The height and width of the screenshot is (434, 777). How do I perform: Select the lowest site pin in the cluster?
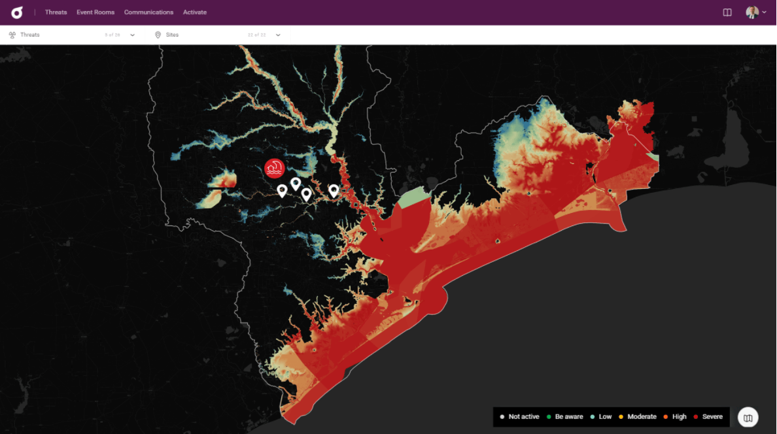(x=306, y=194)
